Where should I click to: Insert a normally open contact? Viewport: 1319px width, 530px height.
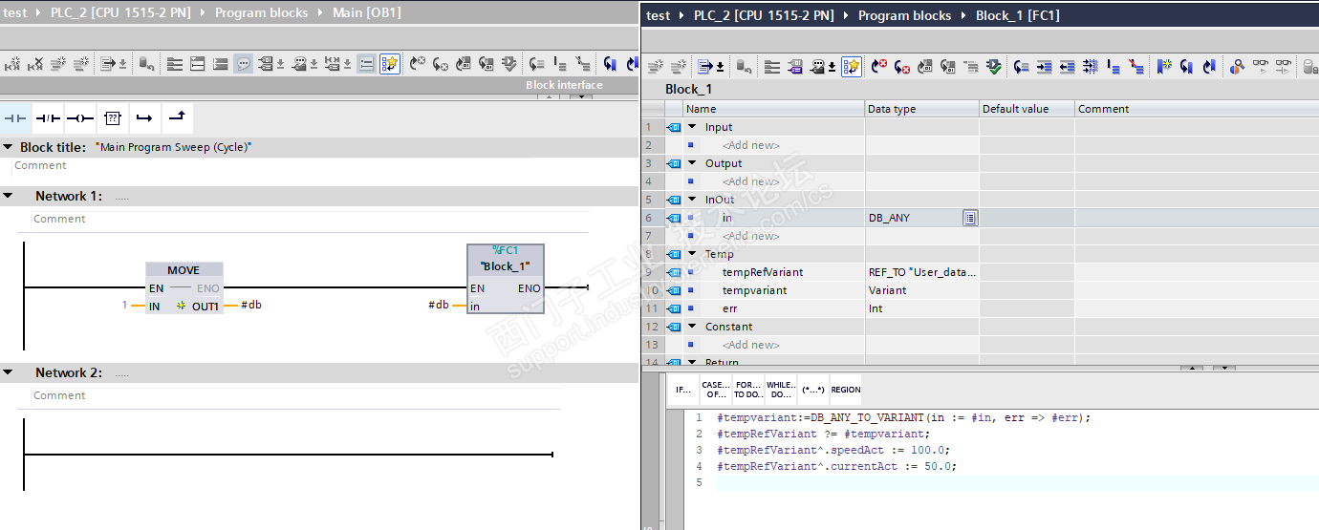[16, 117]
